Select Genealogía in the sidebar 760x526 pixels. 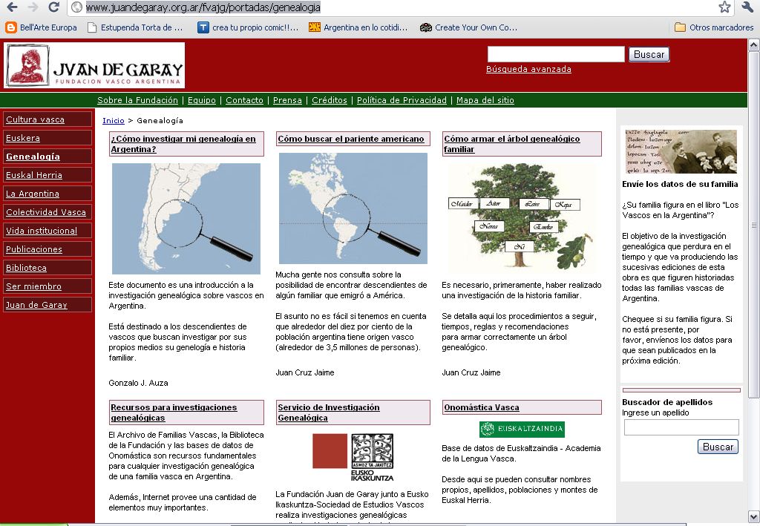(x=47, y=157)
